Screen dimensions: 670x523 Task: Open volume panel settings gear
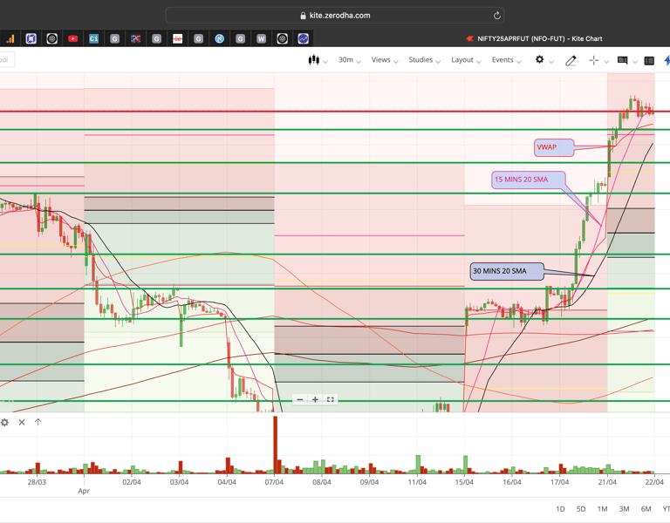coord(4,422)
